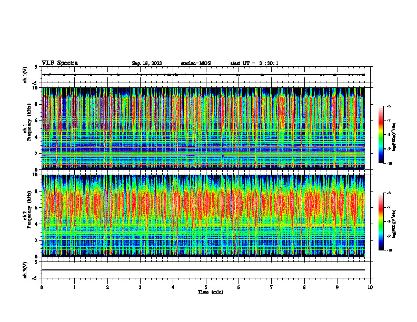Click the "VLF Spectra" plot title
417x322 pixels.
[59, 63]
